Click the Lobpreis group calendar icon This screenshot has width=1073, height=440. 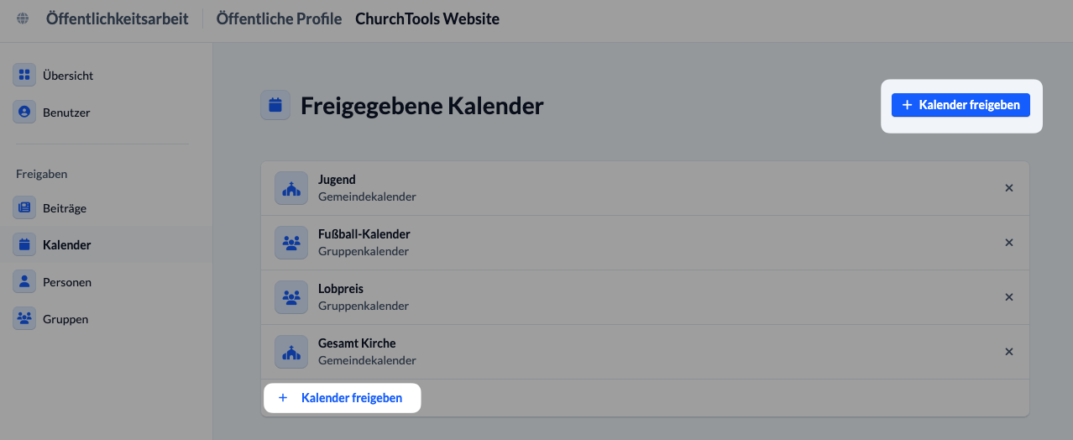pos(291,297)
